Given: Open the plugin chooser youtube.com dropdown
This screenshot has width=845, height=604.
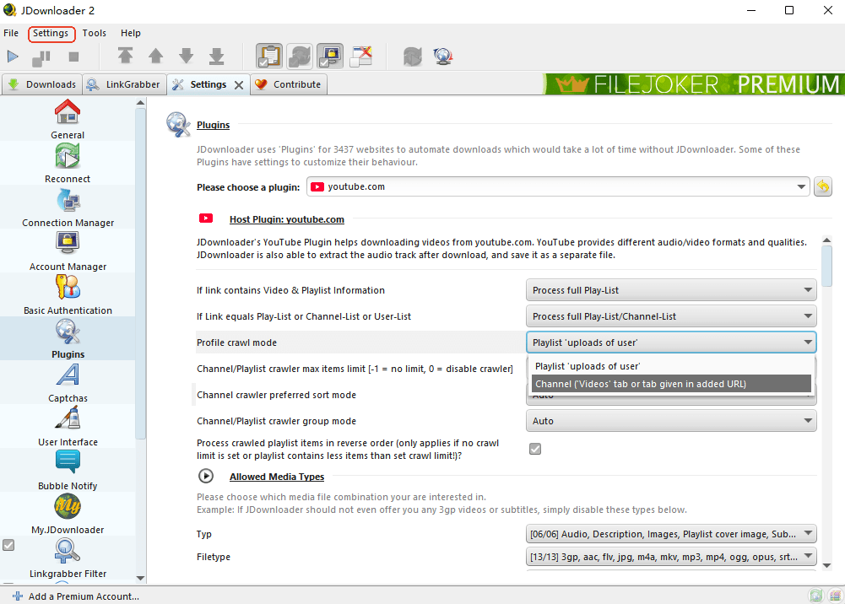Looking at the screenshot, I should point(557,187).
